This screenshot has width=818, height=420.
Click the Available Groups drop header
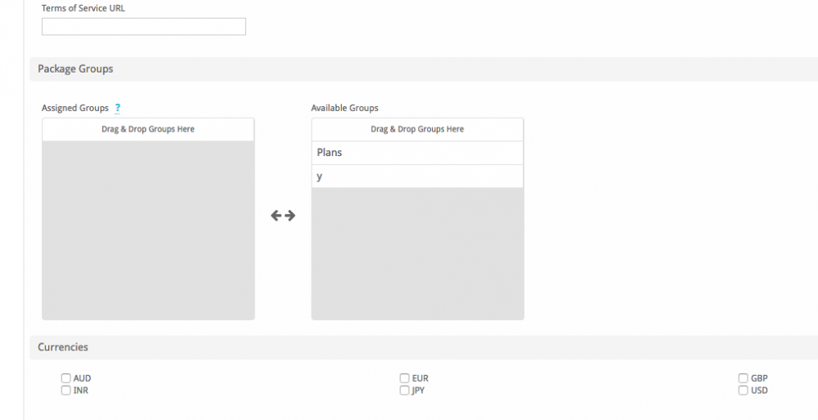point(417,129)
